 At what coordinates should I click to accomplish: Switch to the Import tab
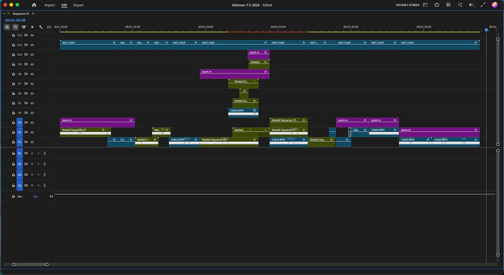[50, 5]
